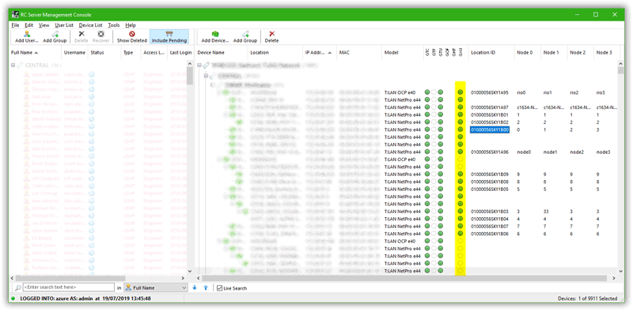Collapse the second-level device group node

click(206, 76)
